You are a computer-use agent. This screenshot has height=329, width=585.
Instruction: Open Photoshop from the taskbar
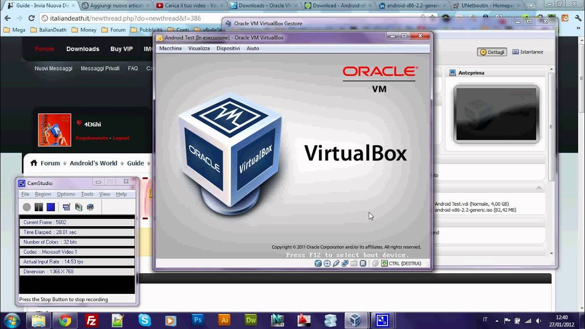[x=198, y=320]
